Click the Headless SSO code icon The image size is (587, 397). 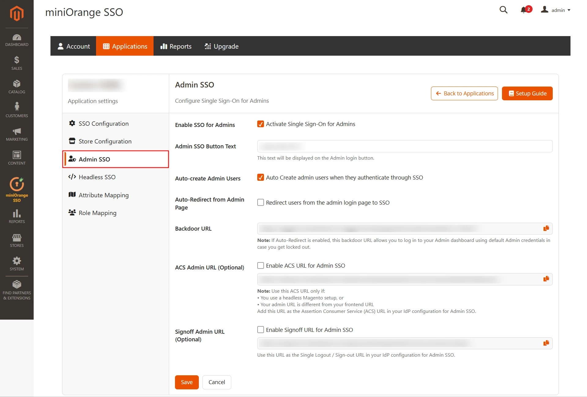(x=72, y=177)
